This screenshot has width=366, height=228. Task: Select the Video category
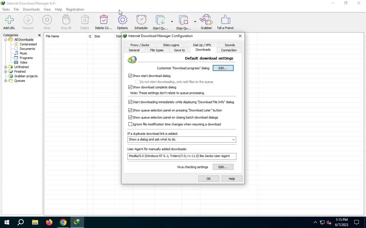click(23, 62)
